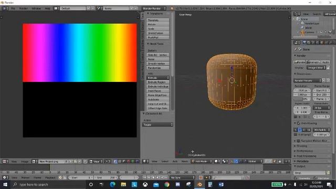336x189 pixels.
Task: Click the Subdivide button
Action: (158, 99)
